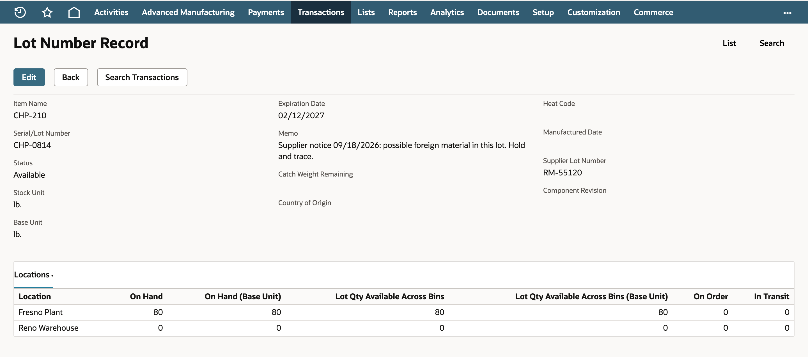This screenshot has height=357, width=808.
Task: Click the Lot Qty Available Across Bins header
Action: pyautogui.click(x=390, y=296)
